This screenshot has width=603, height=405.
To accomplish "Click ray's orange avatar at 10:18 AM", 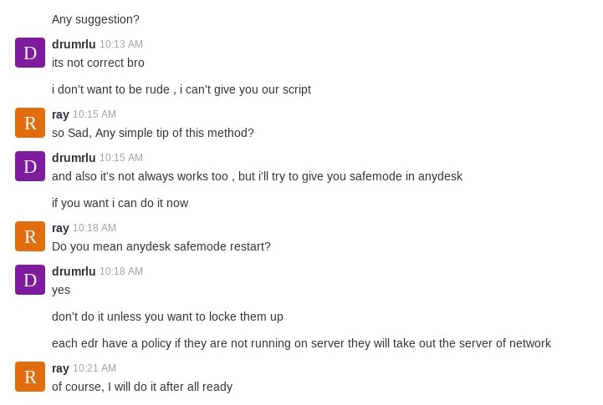I will [x=30, y=236].
